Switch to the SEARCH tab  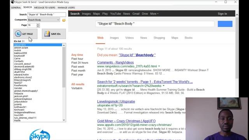pos(28,7)
